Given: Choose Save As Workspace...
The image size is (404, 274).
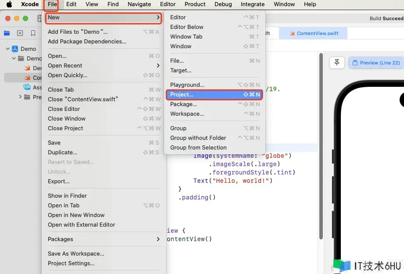Looking at the screenshot, I should point(104,254).
